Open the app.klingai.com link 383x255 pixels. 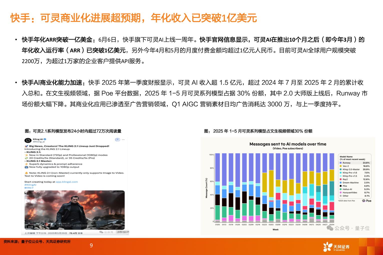click(67, 182)
